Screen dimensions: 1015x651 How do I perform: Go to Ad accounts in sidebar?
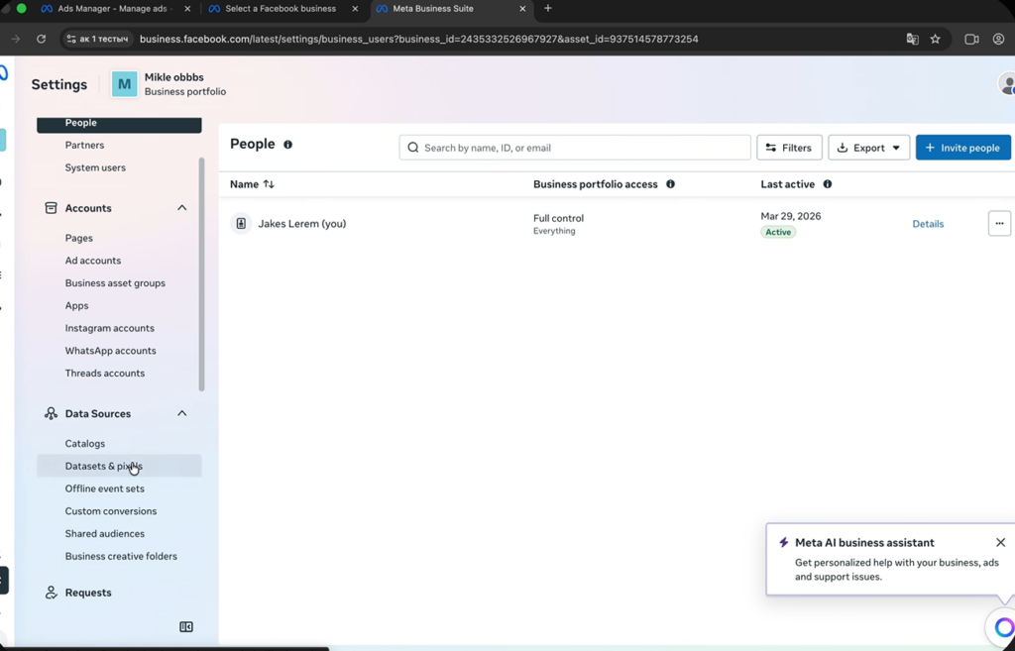point(92,261)
